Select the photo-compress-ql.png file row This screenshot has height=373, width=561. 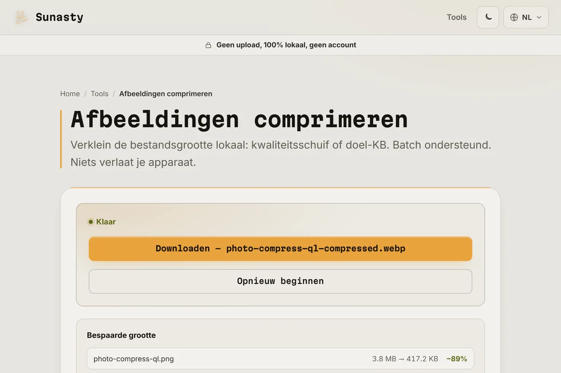tap(280, 359)
